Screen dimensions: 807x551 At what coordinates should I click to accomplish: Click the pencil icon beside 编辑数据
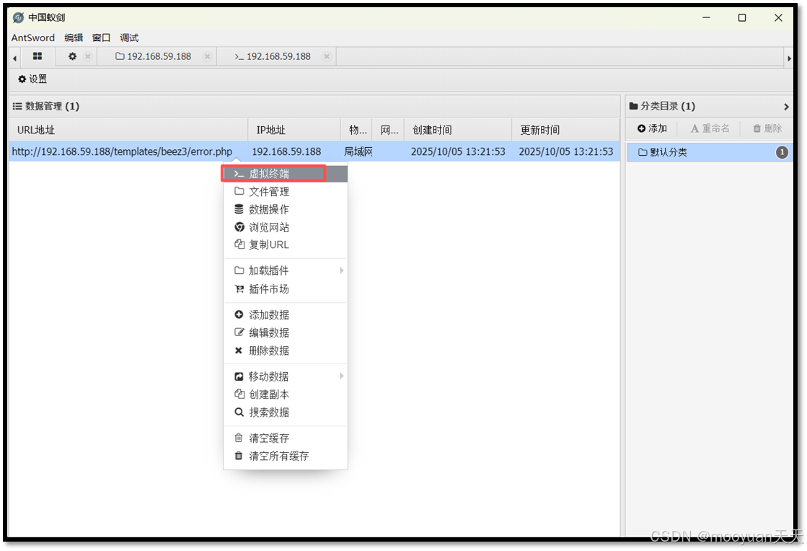239,332
